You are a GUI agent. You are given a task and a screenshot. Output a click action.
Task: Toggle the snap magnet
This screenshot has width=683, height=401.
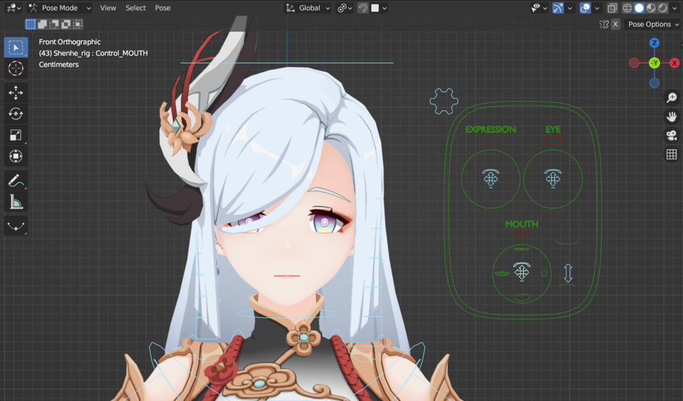click(x=363, y=8)
